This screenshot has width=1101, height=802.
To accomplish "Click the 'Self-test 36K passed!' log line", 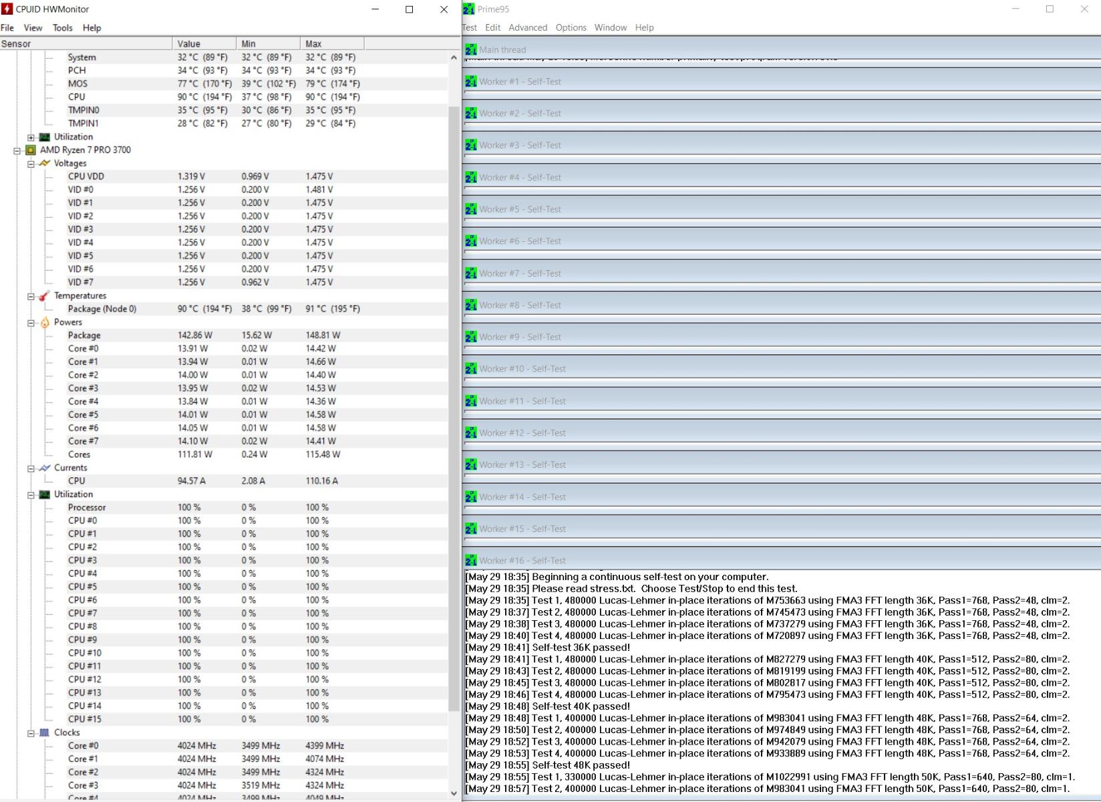I will (x=548, y=648).
